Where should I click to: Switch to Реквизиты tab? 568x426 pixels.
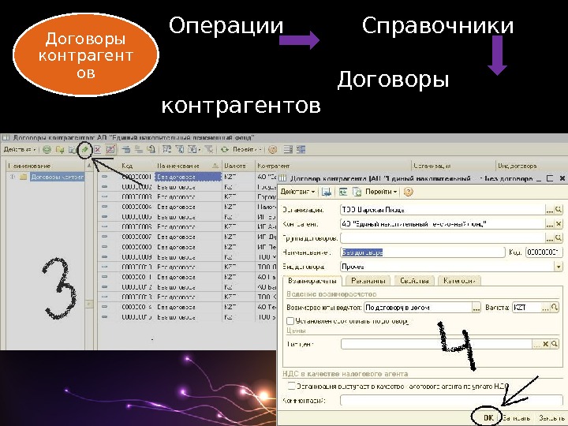(368, 281)
